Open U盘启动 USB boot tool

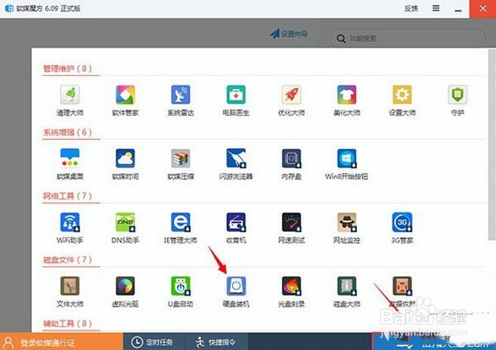[x=181, y=292]
